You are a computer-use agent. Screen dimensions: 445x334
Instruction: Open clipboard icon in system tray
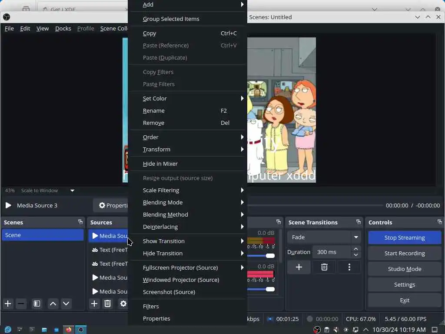(327, 330)
